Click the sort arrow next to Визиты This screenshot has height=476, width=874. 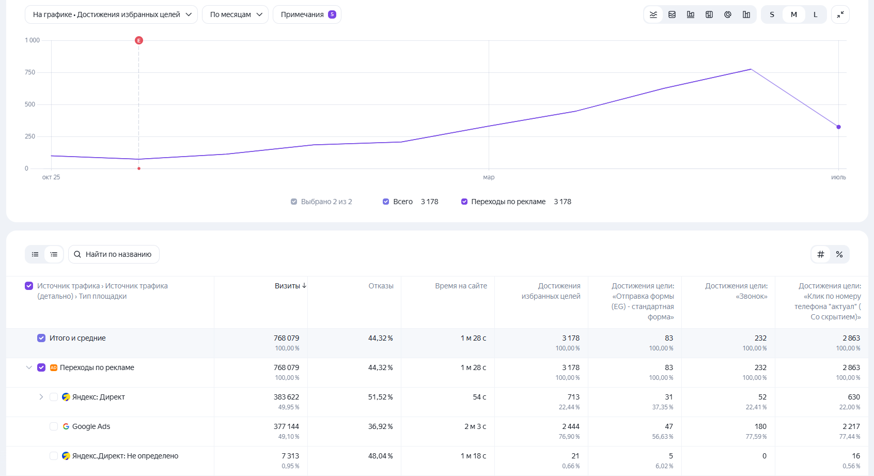[x=304, y=285]
